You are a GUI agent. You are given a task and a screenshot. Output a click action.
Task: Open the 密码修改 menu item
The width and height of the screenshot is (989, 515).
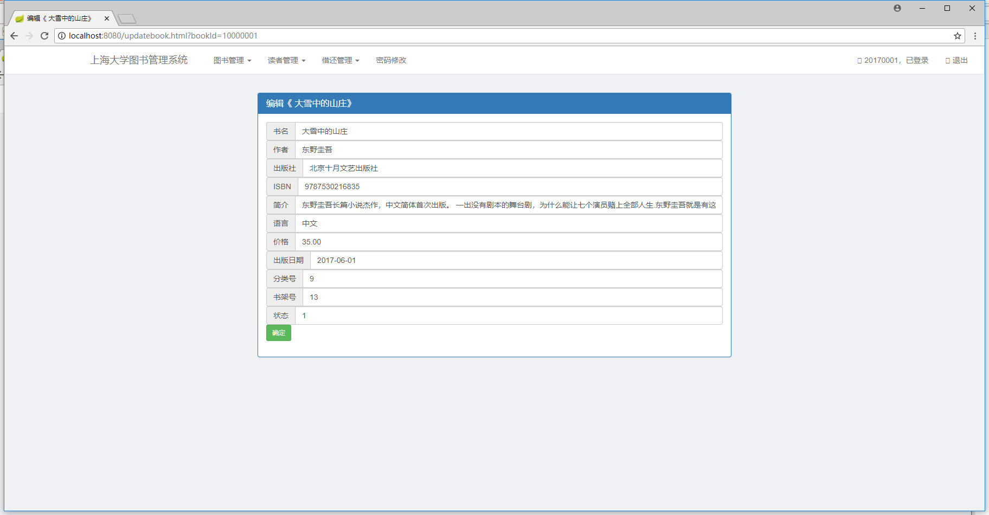tap(391, 60)
